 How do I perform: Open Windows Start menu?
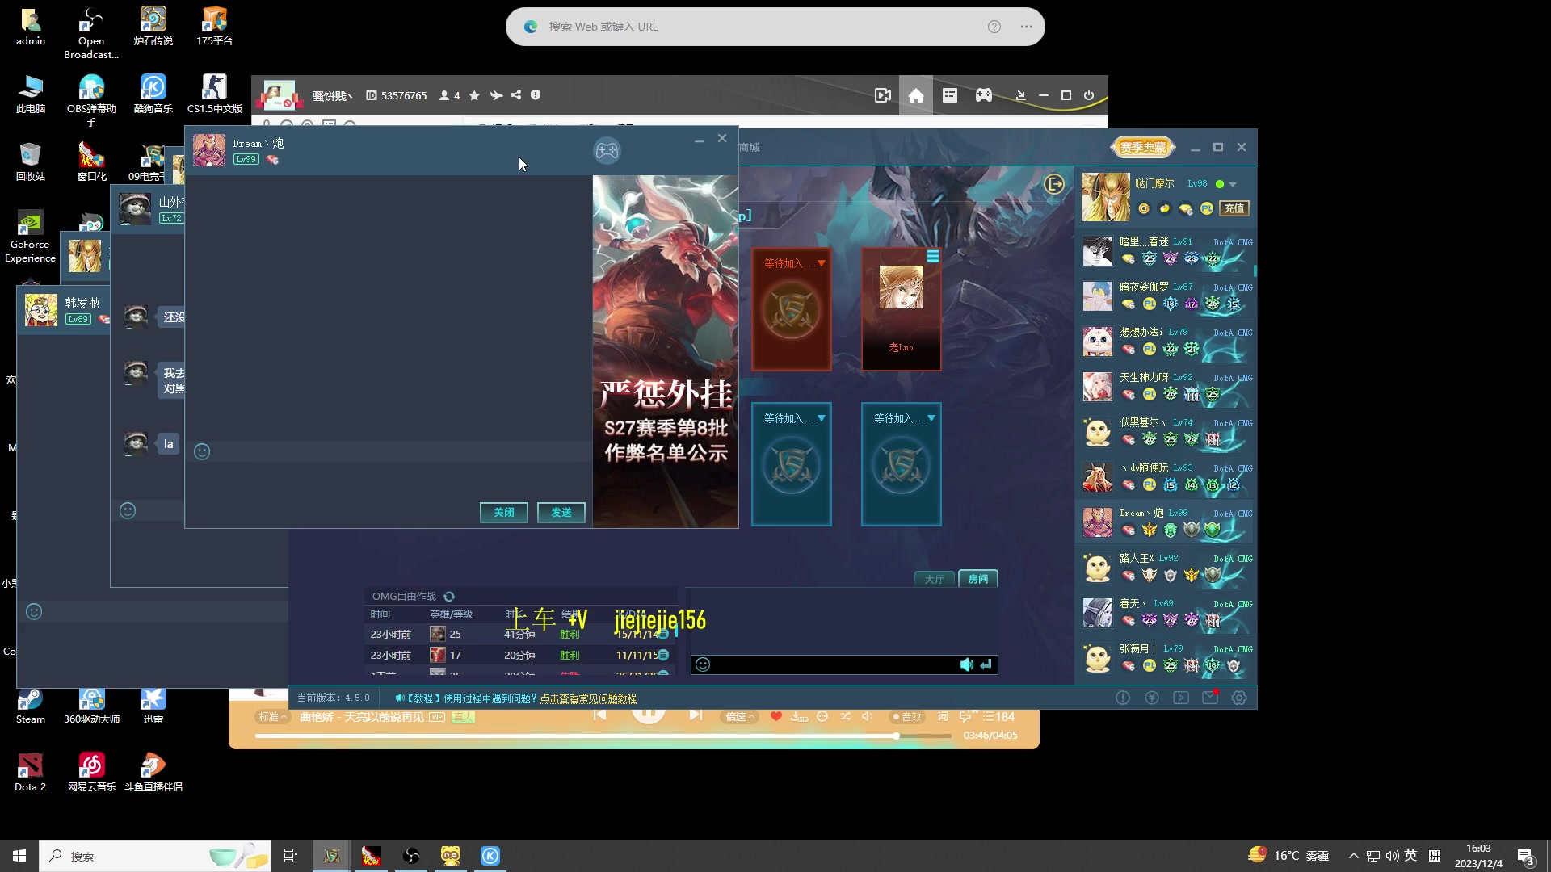(x=19, y=856)
